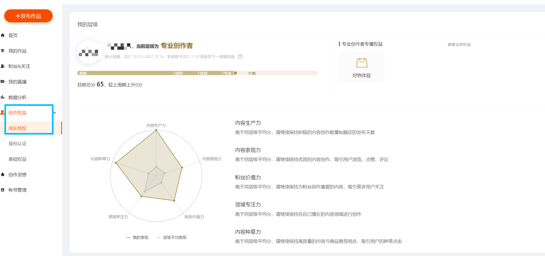Click the account icon beside 帐号管理
Screen dimensions: 545x256
point(3,190)
